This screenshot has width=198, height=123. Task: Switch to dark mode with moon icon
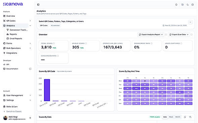coord(188,5)
